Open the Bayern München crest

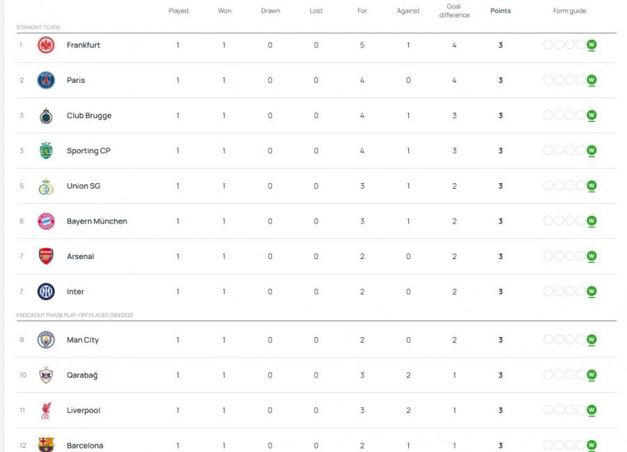coord(46,221)
